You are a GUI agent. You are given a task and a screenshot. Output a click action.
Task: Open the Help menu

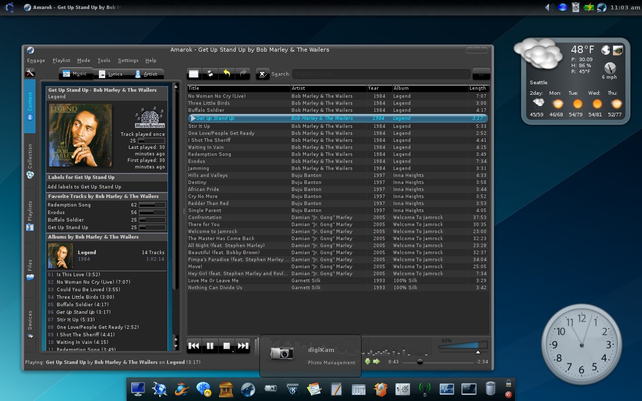(x=151, y=60)
